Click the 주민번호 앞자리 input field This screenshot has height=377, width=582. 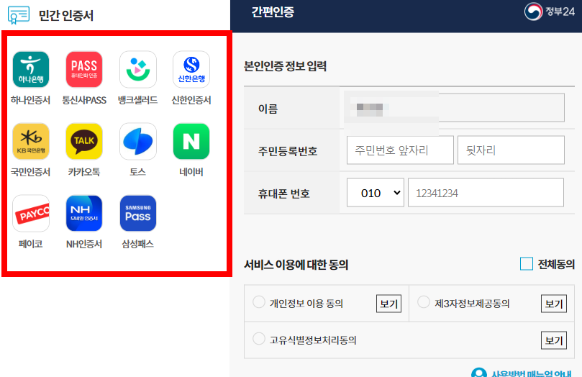point(400,150)
